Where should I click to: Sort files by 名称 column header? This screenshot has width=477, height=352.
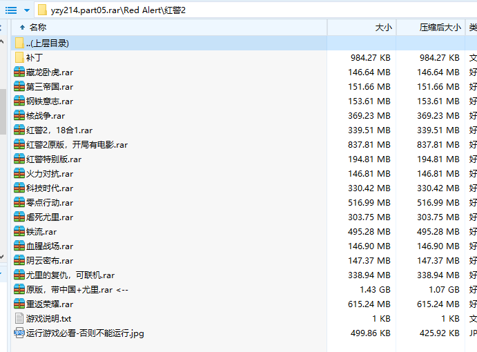coord(38,28)
